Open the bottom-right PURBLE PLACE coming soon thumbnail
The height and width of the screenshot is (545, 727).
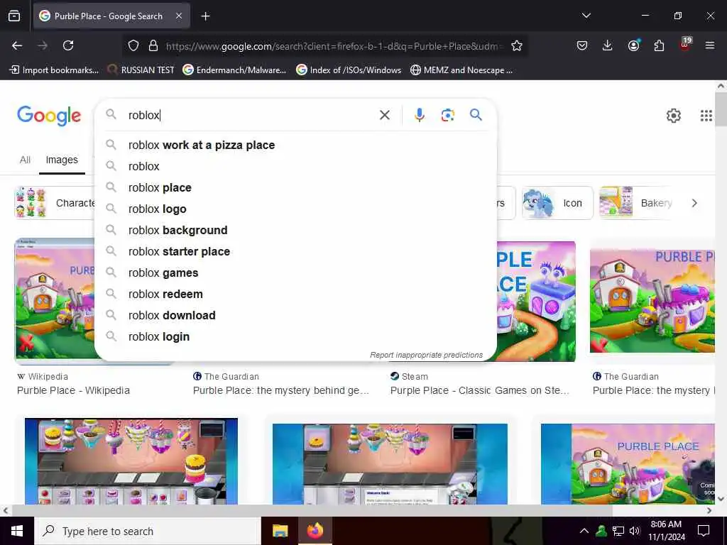pyautogui.click(x=628, y=464)
